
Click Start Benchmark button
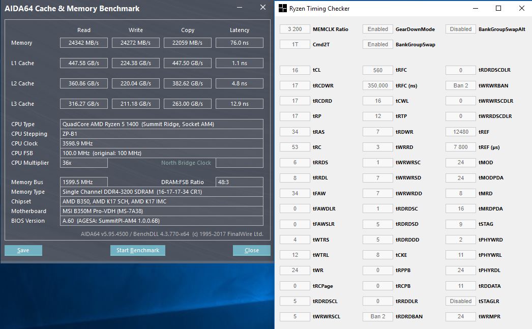click(138, 250)
